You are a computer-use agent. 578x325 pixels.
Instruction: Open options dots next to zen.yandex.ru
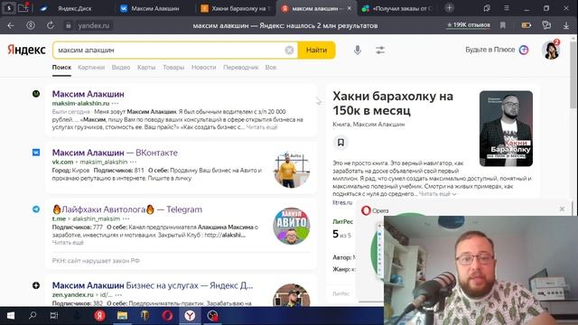pyautogui.click(x=118, y=295)
